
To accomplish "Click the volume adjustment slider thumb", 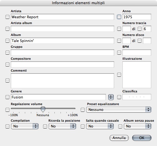I will (43, 109).
